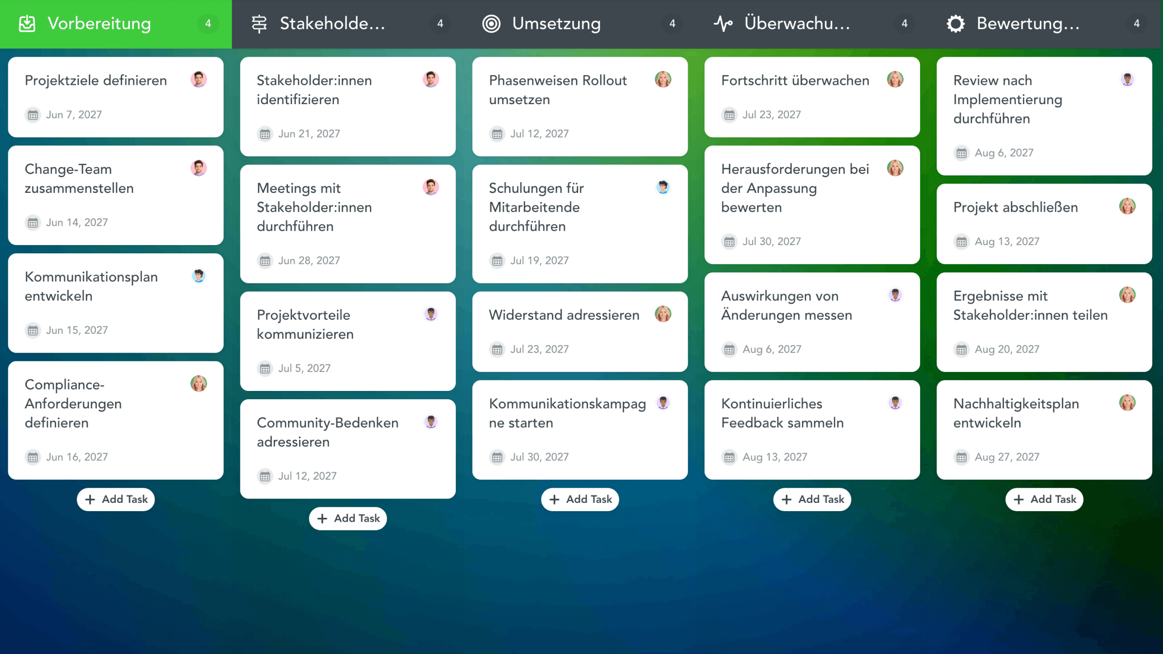
Task: Click assignee avatar on Review nach Implementierung card
Action: (1127, 79)
